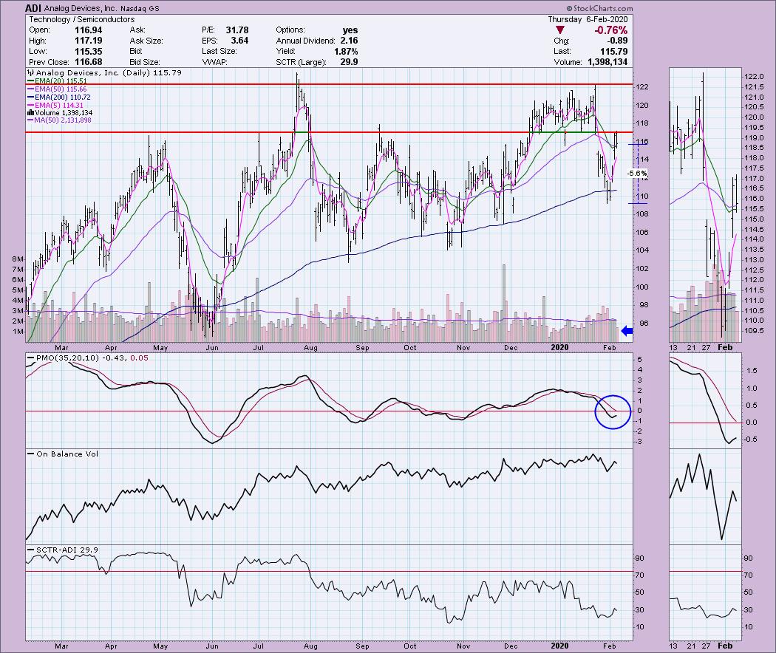Click the Annual Dividend value 2.16

[349, 41]
